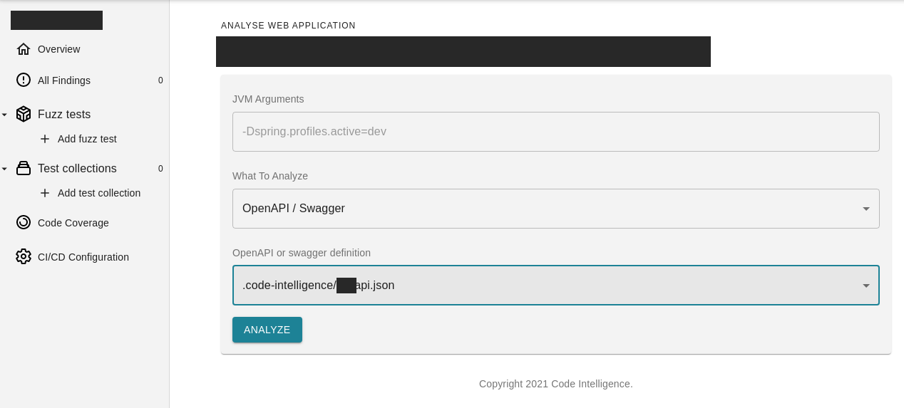Click the Test collections stack icon

[x=24, y=169]
